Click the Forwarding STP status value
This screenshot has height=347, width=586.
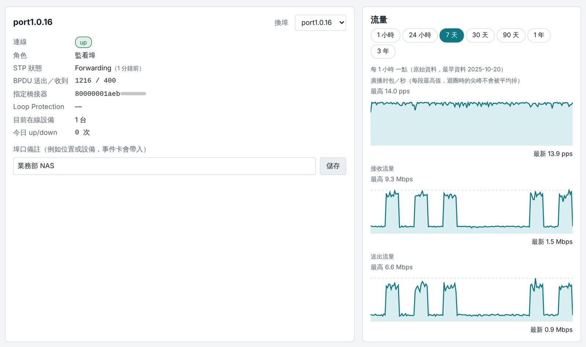click(x=93, y=68)
